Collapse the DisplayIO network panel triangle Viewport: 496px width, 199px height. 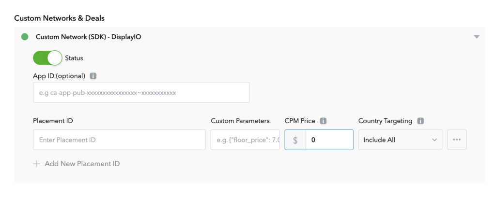point(477,37)
